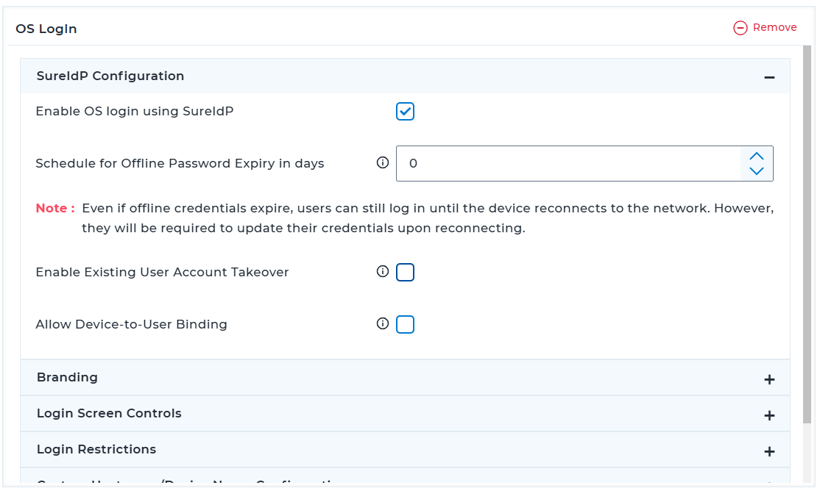This screenshot has width=820, height=488.
Task: Click plus icon on Login Screen Controls
Action: [x=769, y=415]
